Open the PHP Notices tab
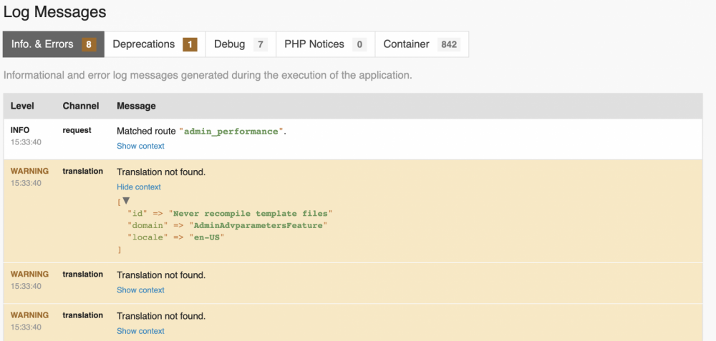Screen dimensions: 716x341 [314, 44]
